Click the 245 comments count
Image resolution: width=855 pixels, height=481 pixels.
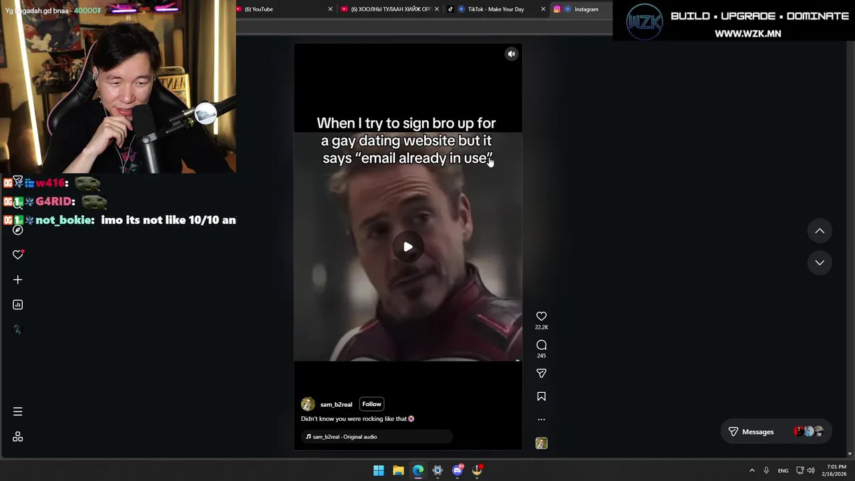541,355
